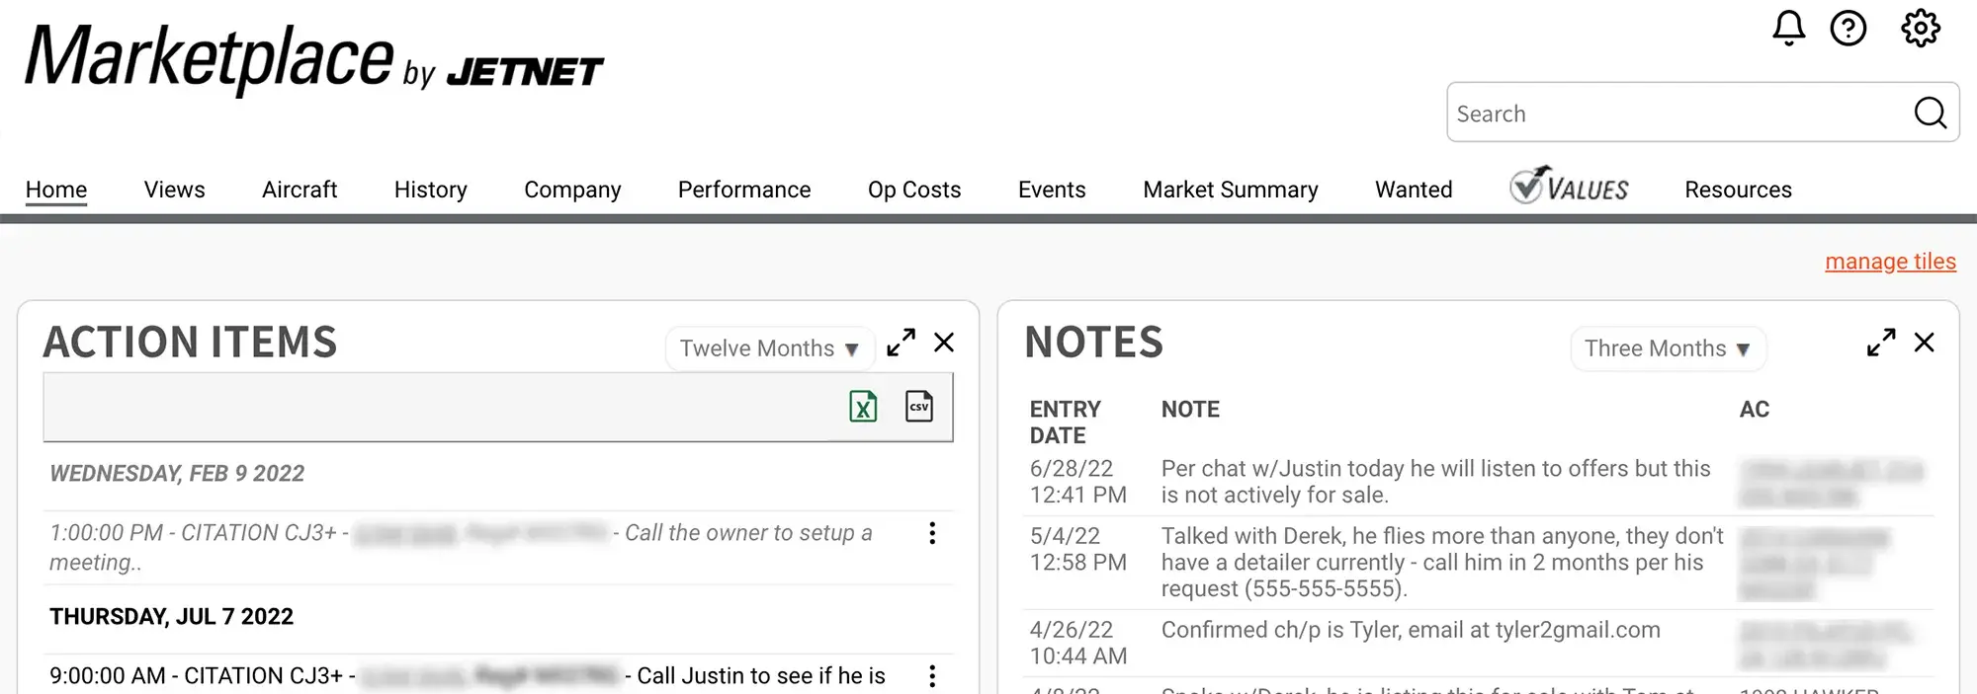Open the Three Months period dropdown
The width and height of the screenshot is (1977, 694).
click(1668, 348)
